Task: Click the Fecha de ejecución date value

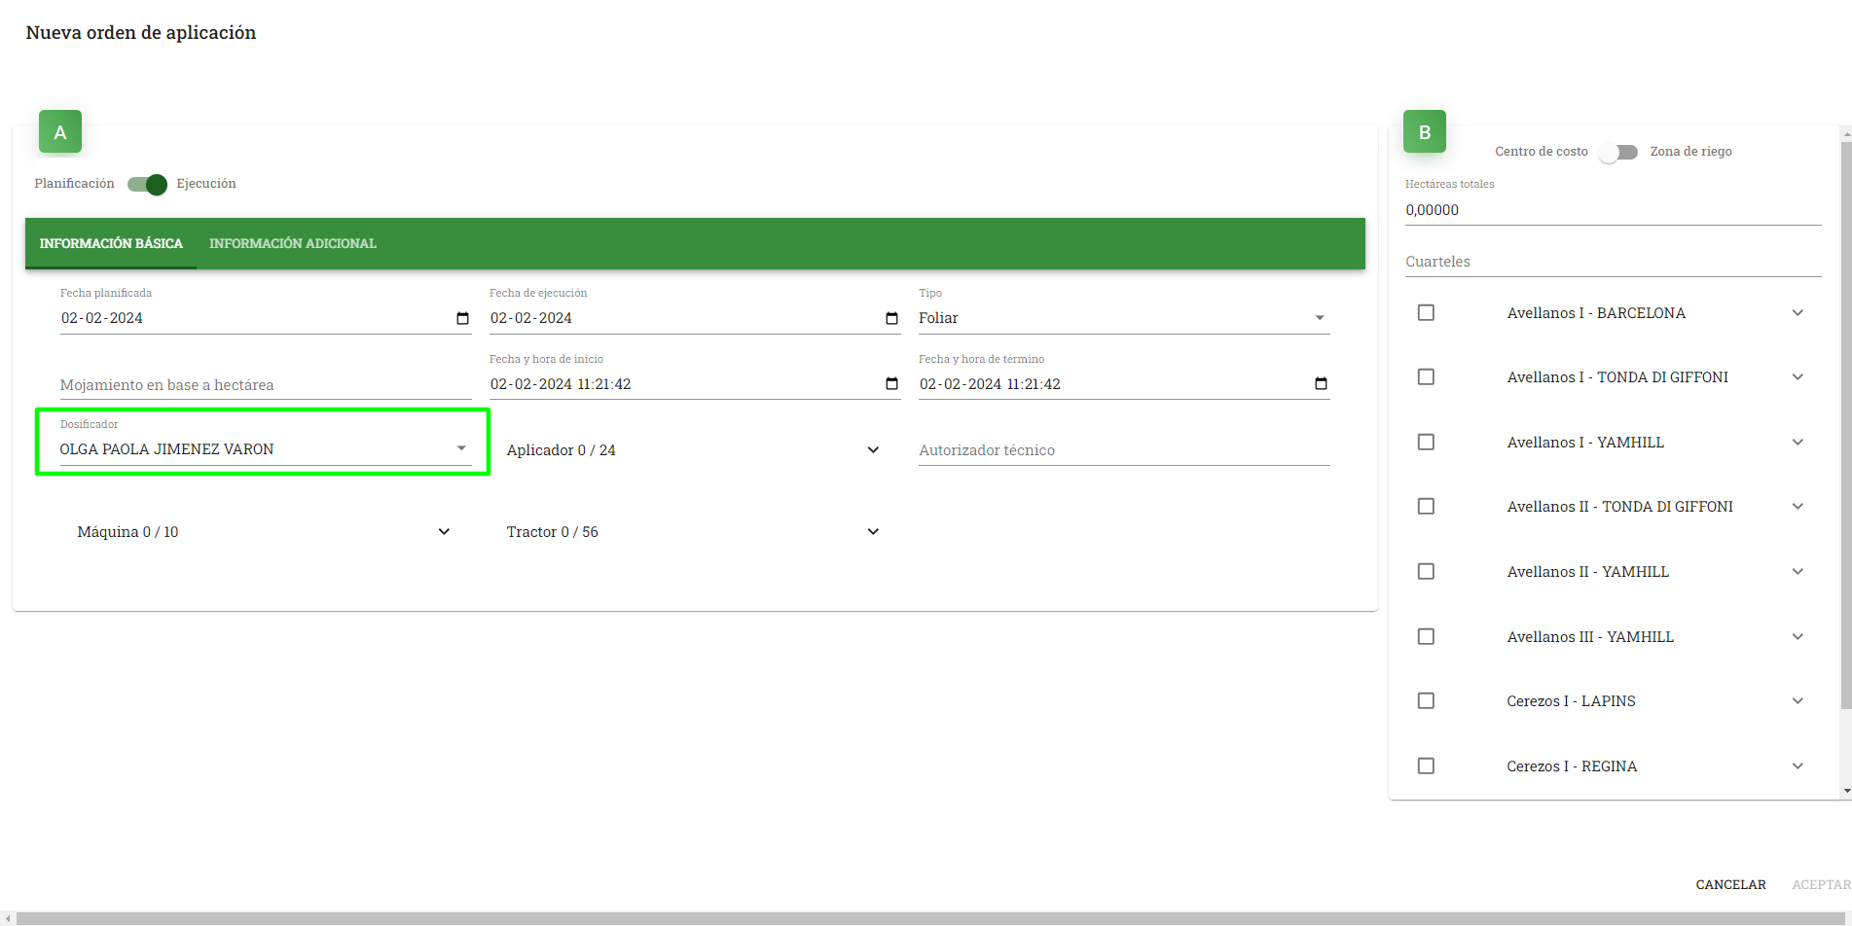Action: click(531, 318)
